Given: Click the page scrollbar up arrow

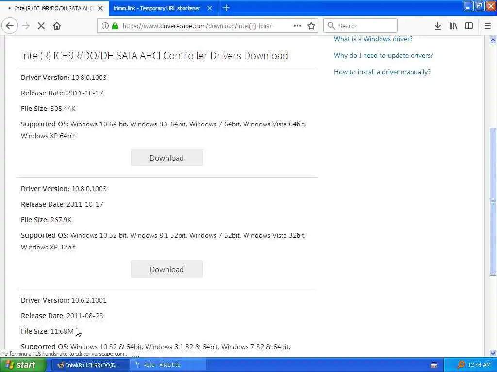Looking at the screenshot, I should (493, 40).
